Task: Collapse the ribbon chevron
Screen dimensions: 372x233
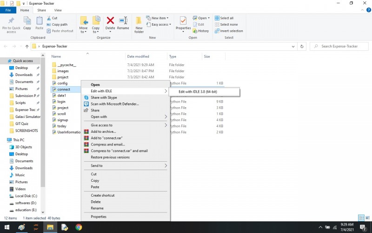Action: point(362,10)
